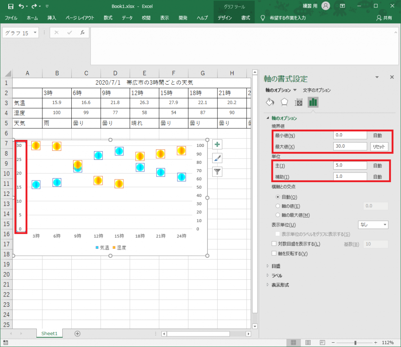This screenshot has width=401, height=347.
Task: Select the 軸の最大値(M) radio button
Action: [278, 215]
